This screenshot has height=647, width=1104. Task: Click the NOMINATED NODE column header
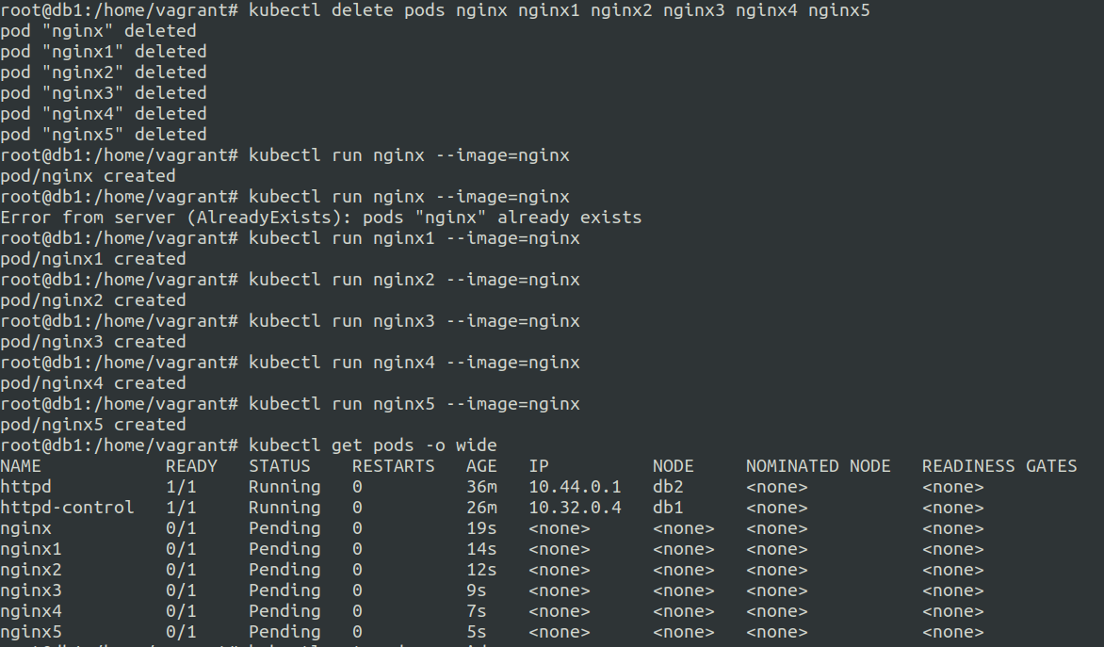(x=818, y=466)
